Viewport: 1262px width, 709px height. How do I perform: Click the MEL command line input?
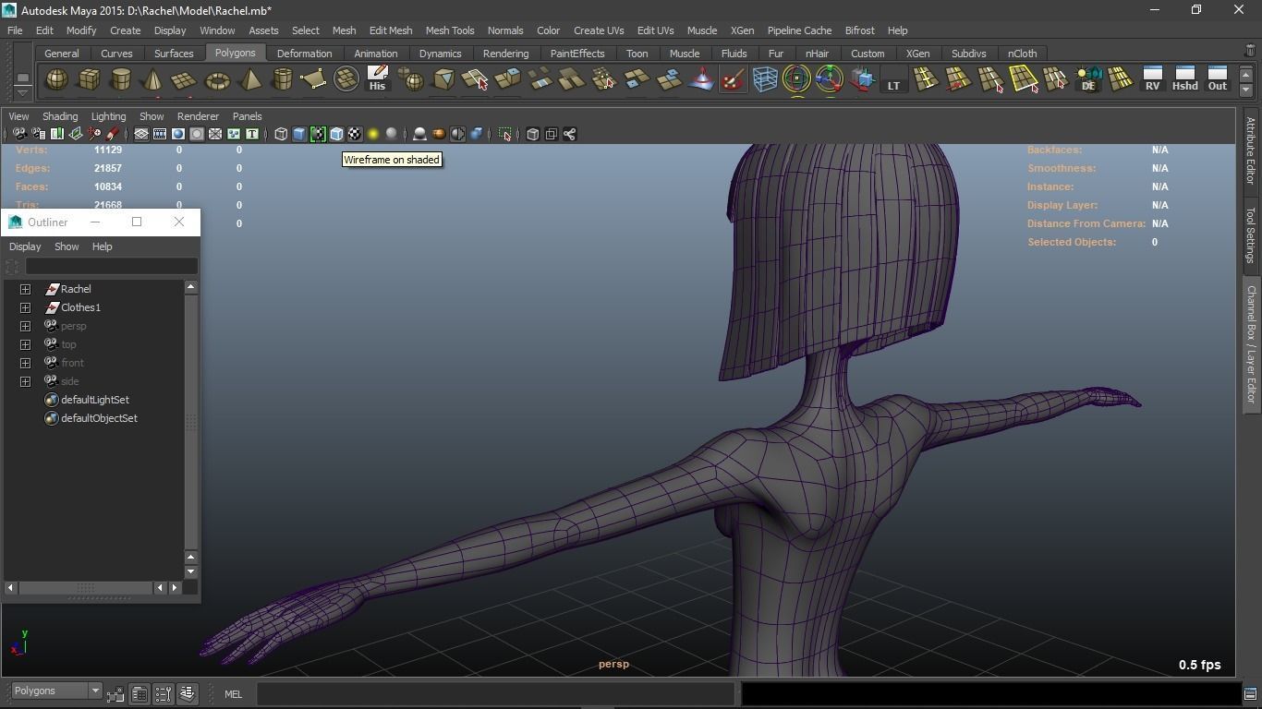(495, 694)
